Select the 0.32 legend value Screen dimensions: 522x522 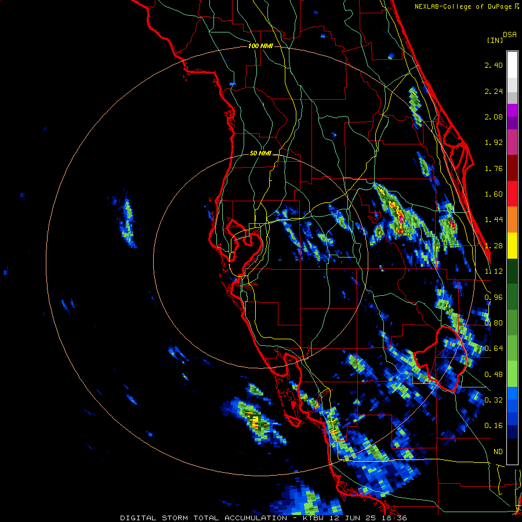coord(494,400)
